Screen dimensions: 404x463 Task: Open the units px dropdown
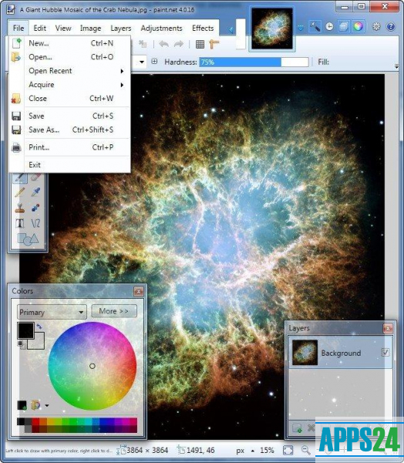pos(245,451)
